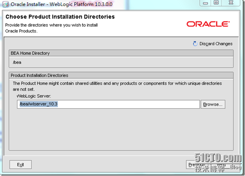245x176 pixels.
Task: Click the Oracle Installer title bar icon
Action: tap(5, 4)
